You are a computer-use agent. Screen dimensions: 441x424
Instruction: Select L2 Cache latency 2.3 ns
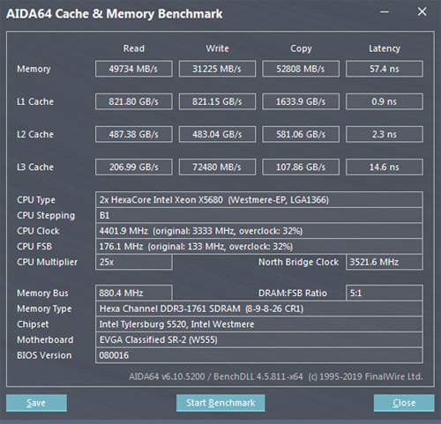click(x=385, y=134)
